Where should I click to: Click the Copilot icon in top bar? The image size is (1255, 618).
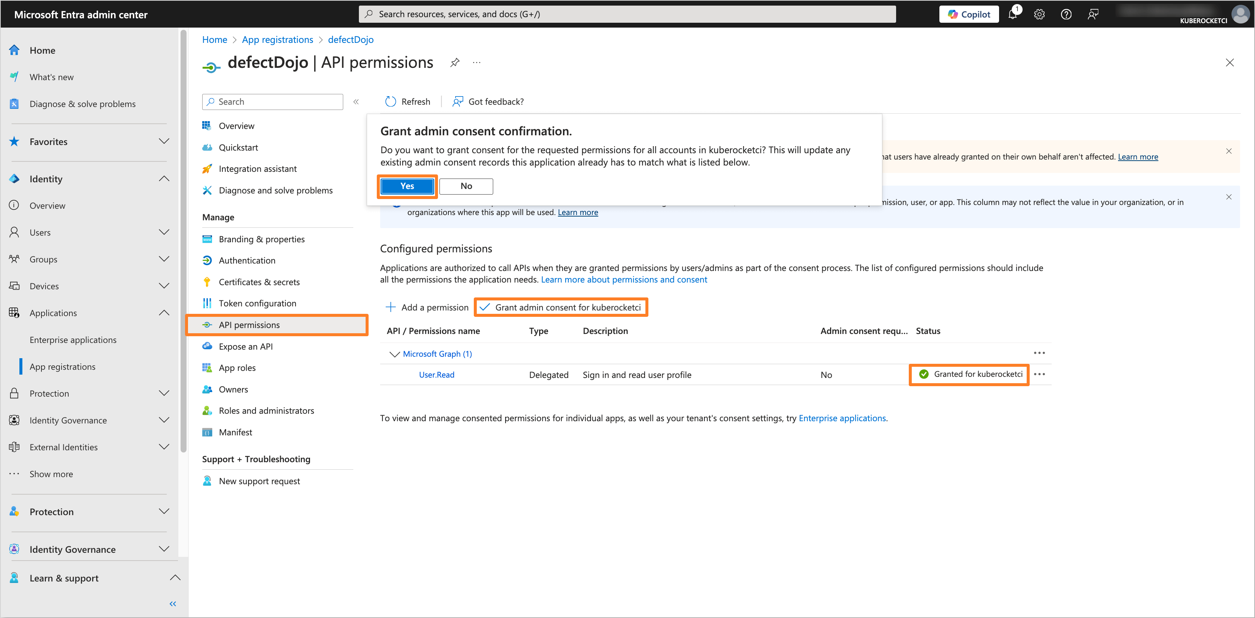tap(969, 13)
